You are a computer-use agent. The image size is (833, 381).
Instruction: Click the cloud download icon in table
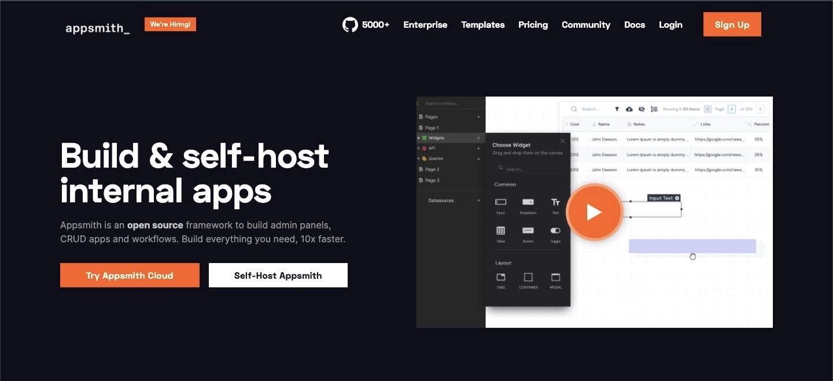629,109
